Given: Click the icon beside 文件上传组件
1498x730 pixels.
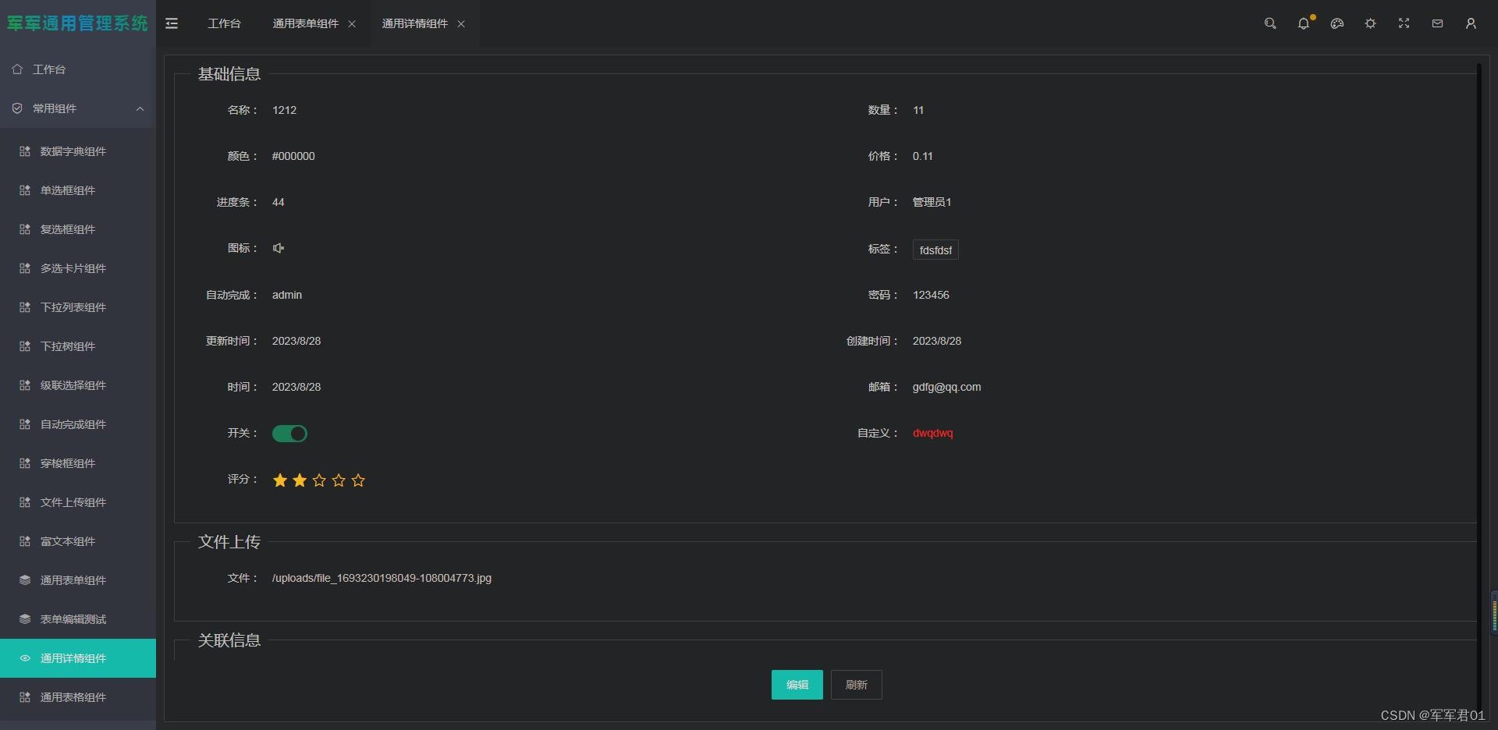Looking at the screenshot, I should [x=25, y=502].
